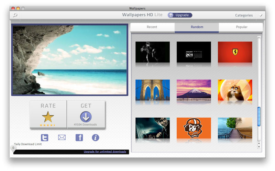Click the Wallpapers HD Lite title
The width and height of the screenshot is (275, 171).
[142, 15]
